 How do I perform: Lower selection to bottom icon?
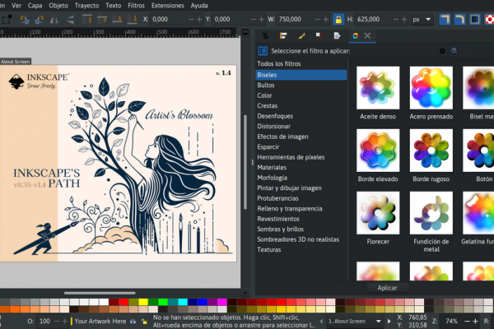[x=132, y=20]
